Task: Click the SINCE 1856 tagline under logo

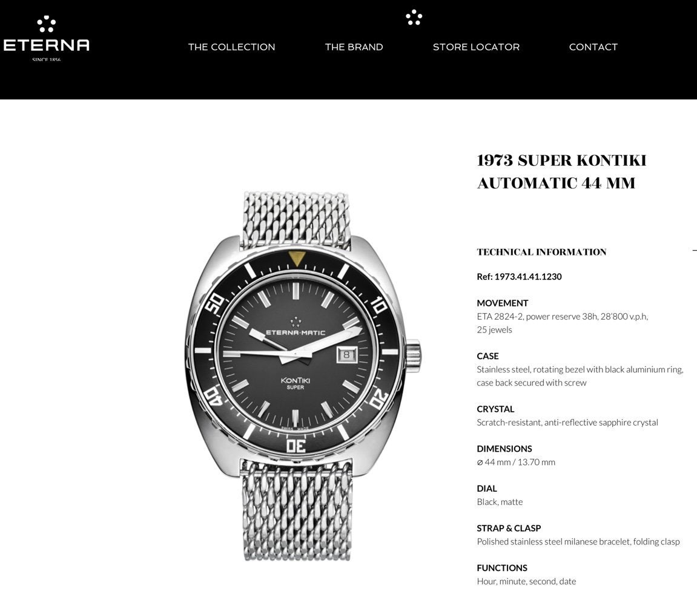Action: [46, 59]
